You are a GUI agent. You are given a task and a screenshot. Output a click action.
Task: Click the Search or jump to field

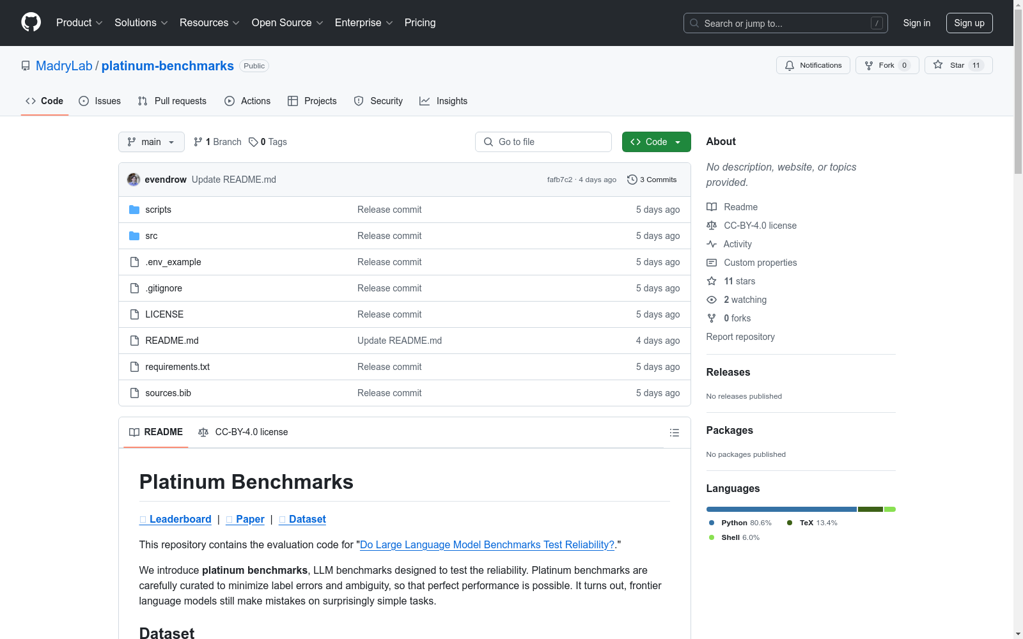coord(785,23)
